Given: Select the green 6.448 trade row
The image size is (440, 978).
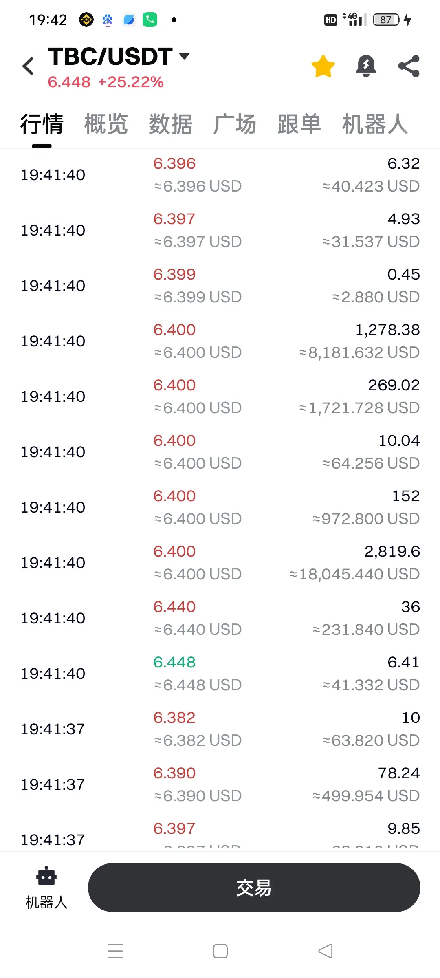Looking at the screenshot, I should 220,673.
